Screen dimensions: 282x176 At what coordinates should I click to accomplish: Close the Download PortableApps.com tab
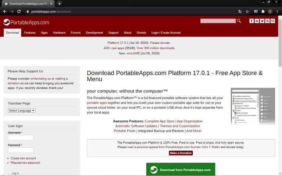[51, 3]
